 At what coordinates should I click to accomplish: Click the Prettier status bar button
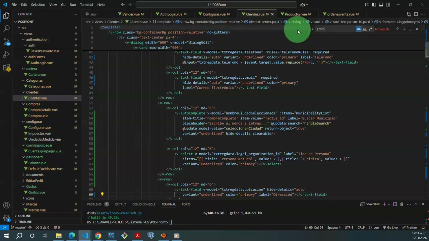409,228
